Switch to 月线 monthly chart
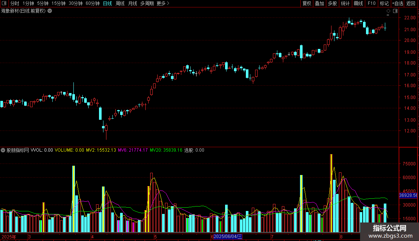Image resolution: width=419 pixels, height=241 pixels. point(132,3)
